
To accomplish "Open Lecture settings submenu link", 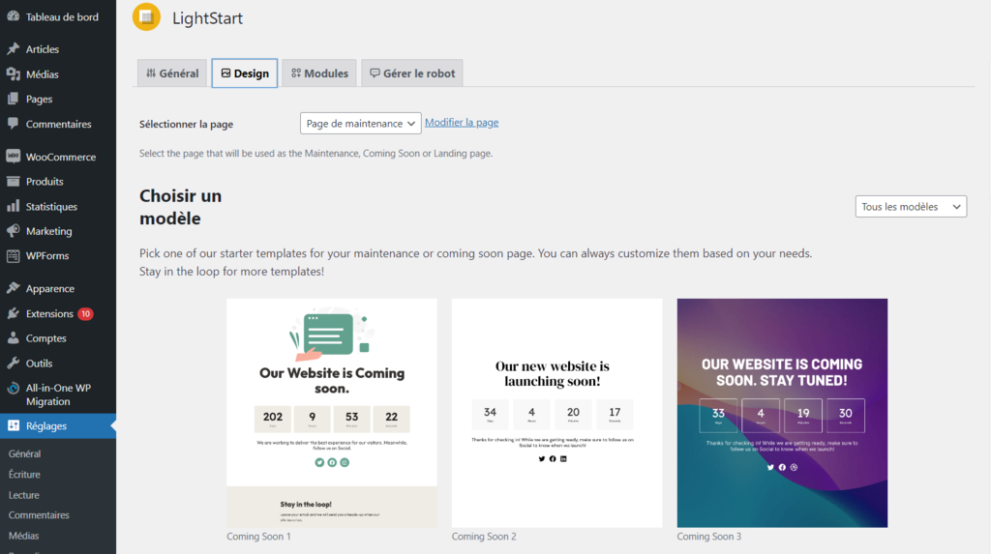I will [24, 495].
